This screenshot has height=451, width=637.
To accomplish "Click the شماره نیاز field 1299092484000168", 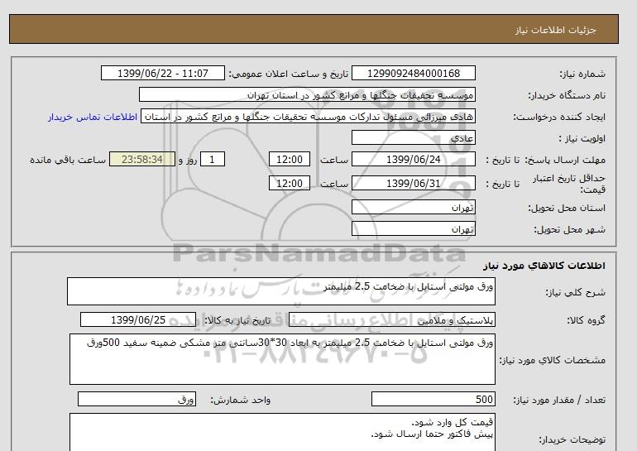I will 413,73.
